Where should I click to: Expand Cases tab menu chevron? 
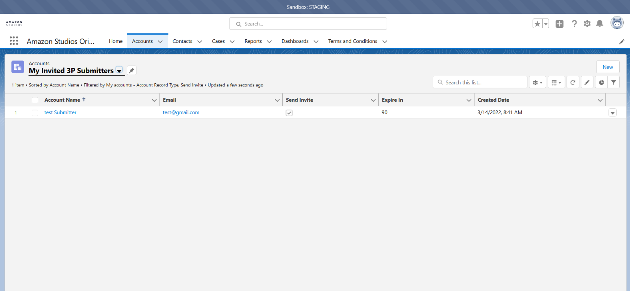232,42
